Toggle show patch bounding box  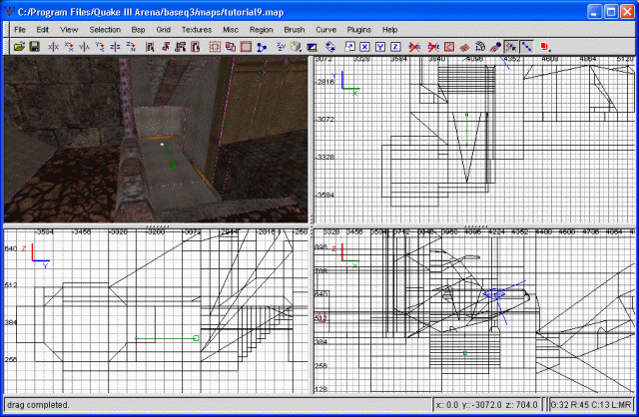pos(449,47)
